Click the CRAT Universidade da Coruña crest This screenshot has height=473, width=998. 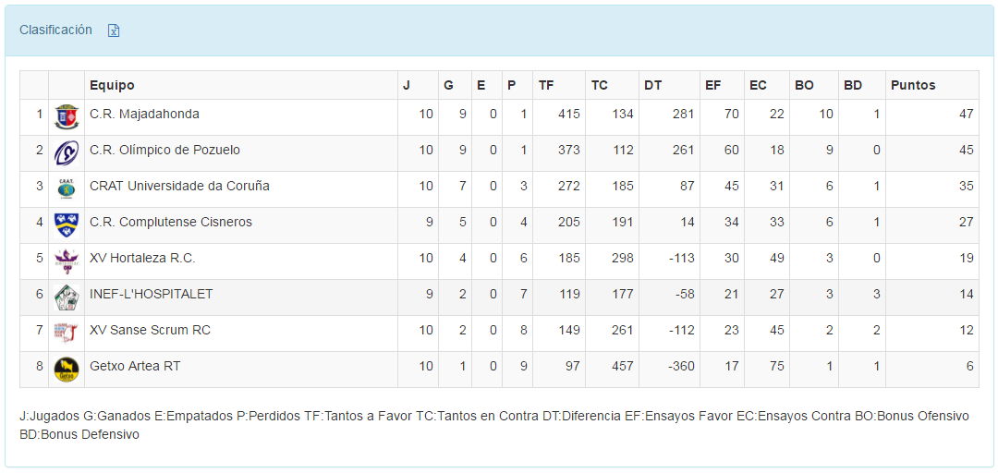[67, 188]
